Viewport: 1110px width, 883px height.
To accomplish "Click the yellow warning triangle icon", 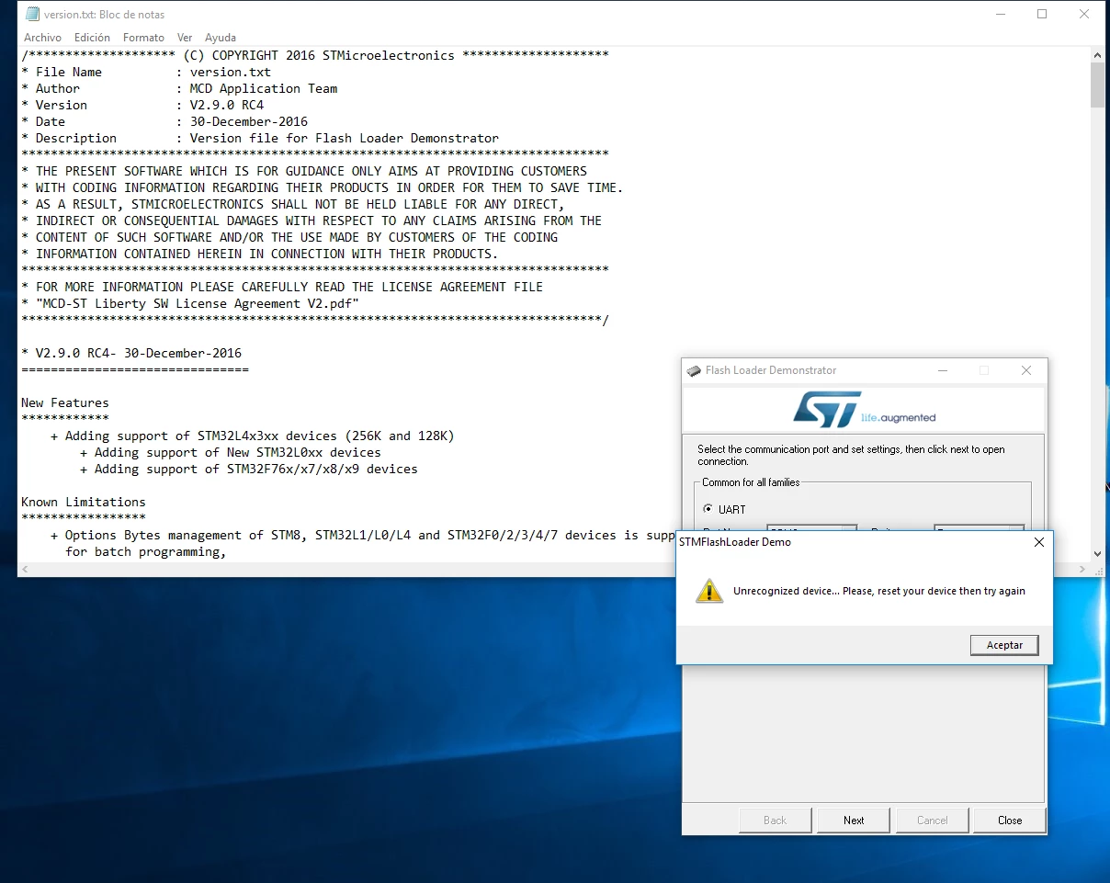I will [709, 591].
